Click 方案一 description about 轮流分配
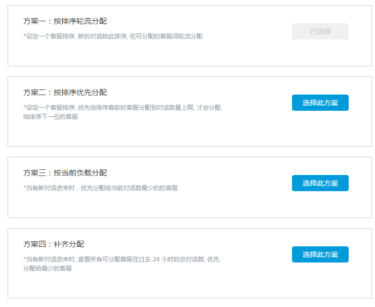Viewport: 375px width, 307px height. [113, 36]
